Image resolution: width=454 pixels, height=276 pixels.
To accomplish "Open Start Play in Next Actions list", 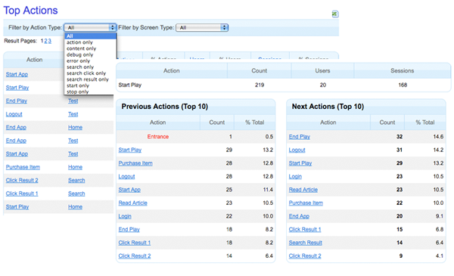I will tap(300, 163).
